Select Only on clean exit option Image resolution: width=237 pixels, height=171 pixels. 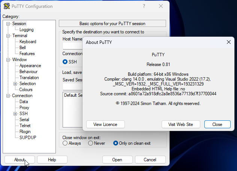115,143
